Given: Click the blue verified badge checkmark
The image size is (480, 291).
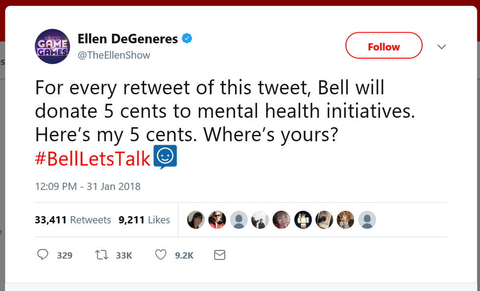Looking at the screenshot, I should point(187,39).
